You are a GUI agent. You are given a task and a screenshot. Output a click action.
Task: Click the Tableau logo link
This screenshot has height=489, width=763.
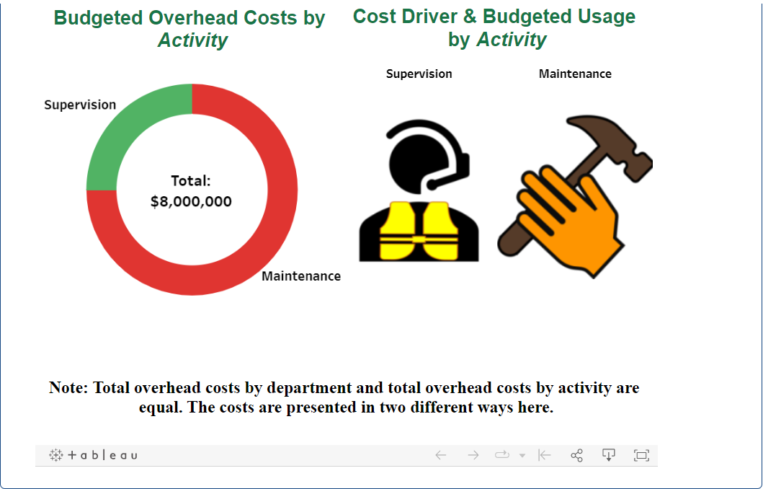92,455
